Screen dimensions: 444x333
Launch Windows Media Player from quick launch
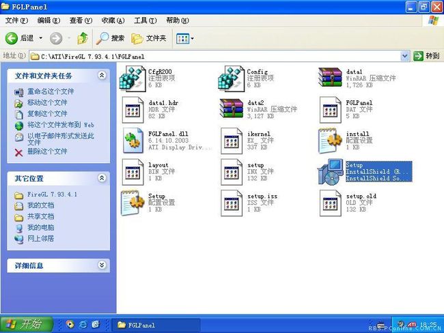[x=70, y=324]
